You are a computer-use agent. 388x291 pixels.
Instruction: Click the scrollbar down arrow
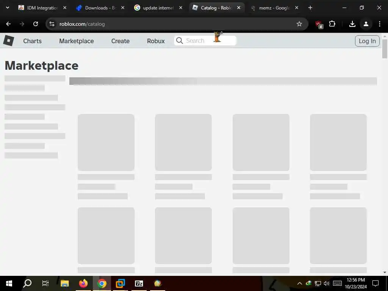tap(385, 272)
